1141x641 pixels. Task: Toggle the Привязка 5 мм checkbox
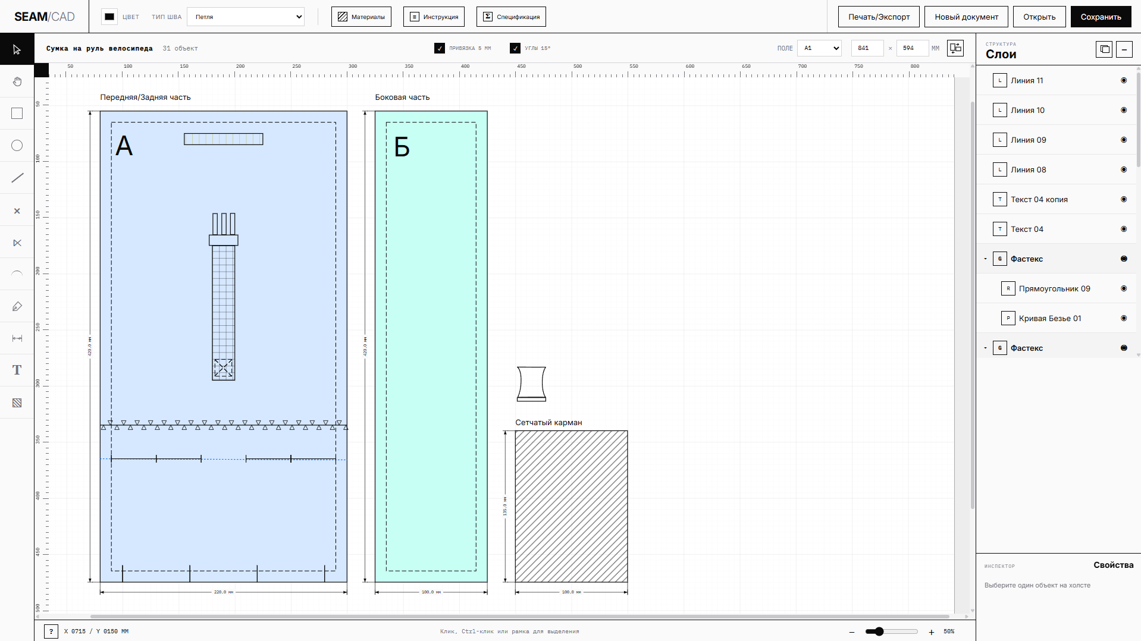[x=440, y=48]
